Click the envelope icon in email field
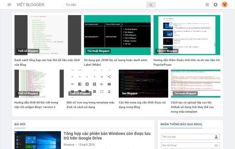This screenshot has width=235, height=149. 216,145
